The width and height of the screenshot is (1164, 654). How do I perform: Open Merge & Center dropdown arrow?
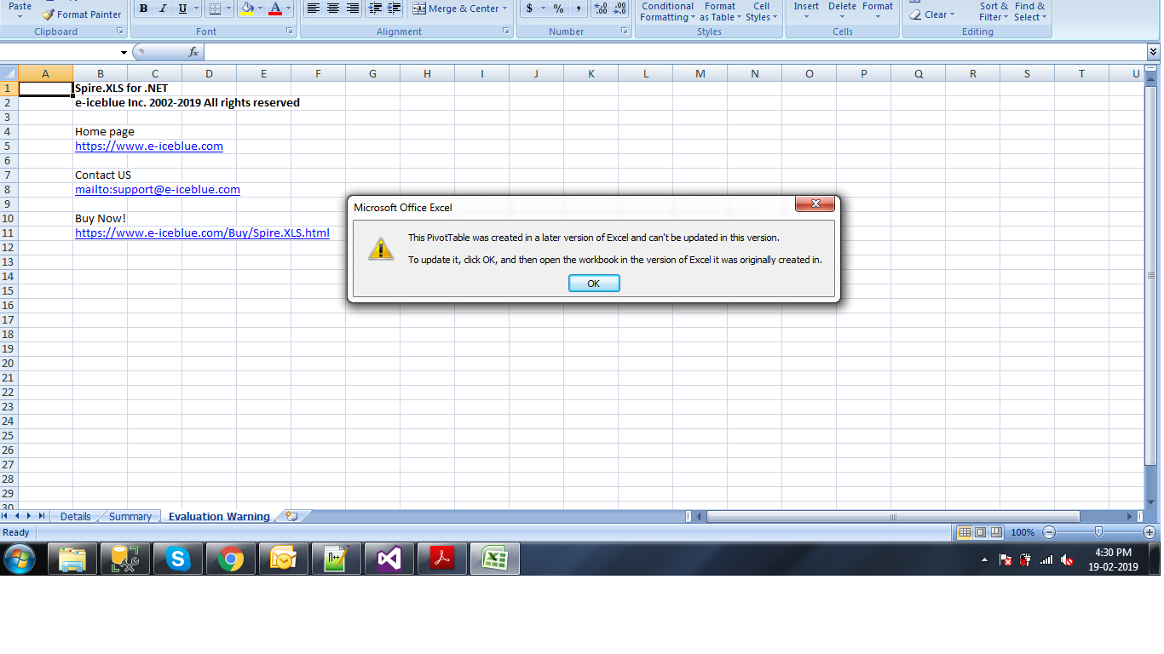point(504,9)
